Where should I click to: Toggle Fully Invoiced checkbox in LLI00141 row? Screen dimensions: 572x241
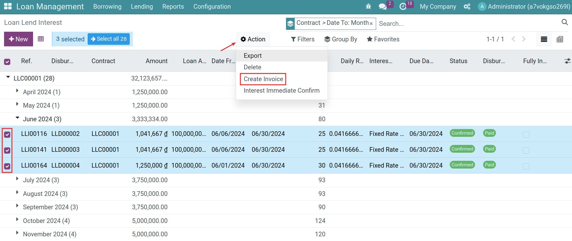(526, 151)
